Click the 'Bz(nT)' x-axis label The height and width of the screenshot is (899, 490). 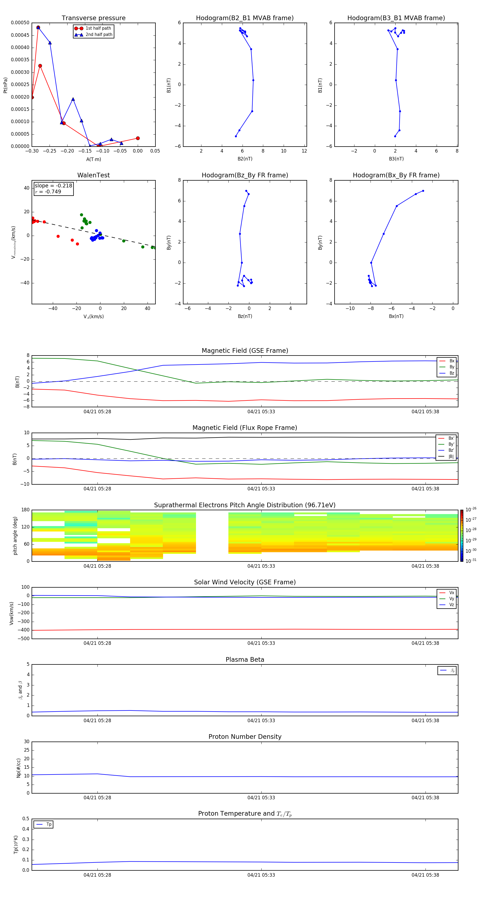point(245,316)
